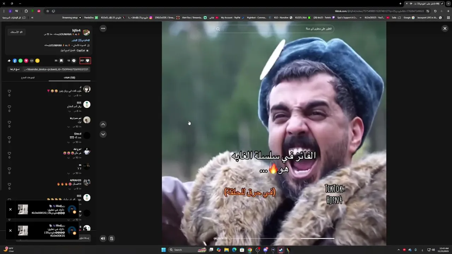Click the video link URL field
452x254 pixels.
tap(56, 69)
